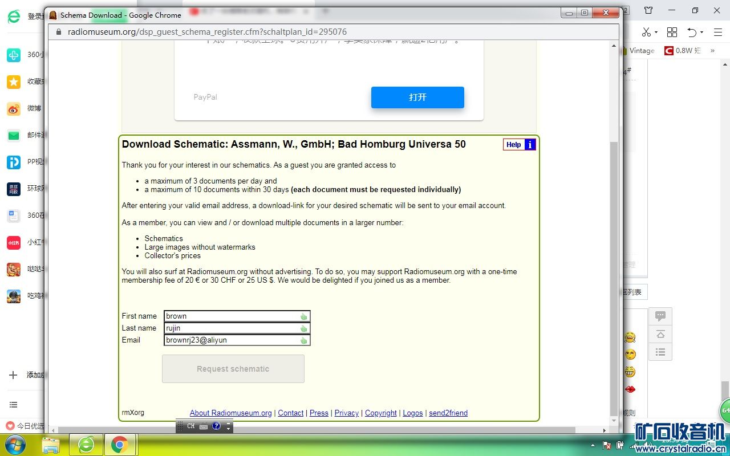Open the battle royale game sidebar icon
The image size is (730, 456).
pyautogui.click(x=14, y=296)
